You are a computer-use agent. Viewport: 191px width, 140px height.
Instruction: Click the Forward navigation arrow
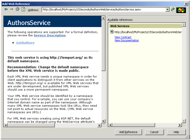point(12,9)
